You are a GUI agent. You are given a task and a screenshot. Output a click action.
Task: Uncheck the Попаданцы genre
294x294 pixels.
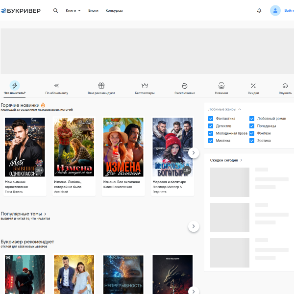point(252,126)
